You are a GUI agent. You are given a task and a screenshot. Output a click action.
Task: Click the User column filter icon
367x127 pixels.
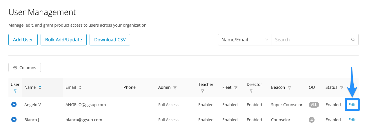coord(15,91)
